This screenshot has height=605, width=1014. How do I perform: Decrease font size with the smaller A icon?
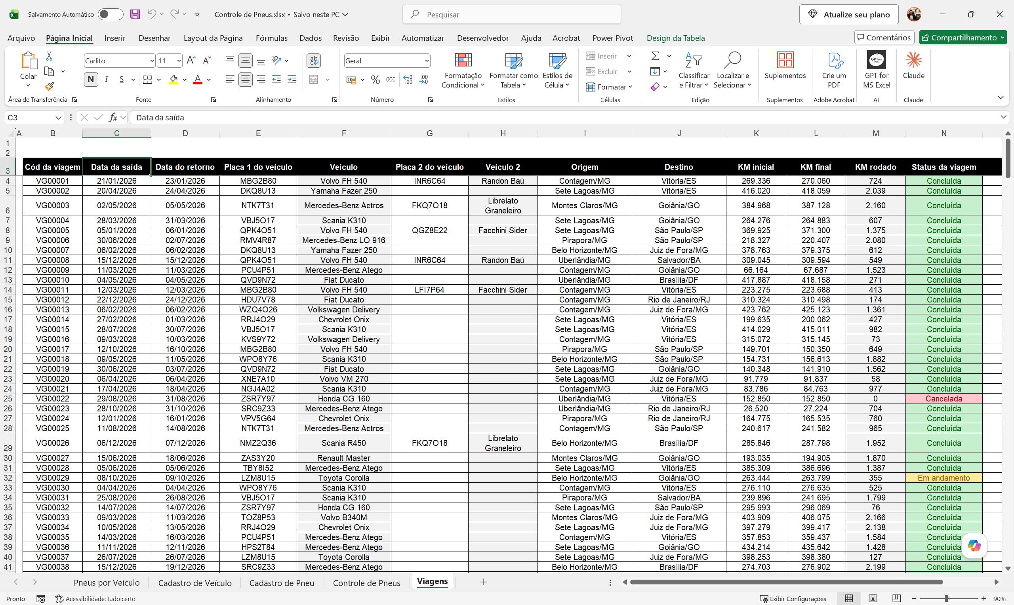click(207, 60)
